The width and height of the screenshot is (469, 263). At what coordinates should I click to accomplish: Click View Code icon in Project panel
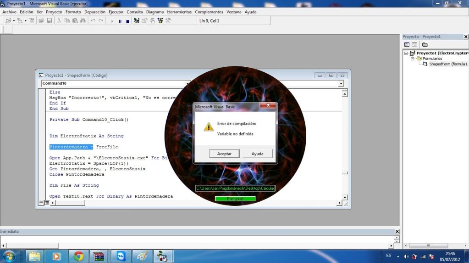click(x=407, y=44)
